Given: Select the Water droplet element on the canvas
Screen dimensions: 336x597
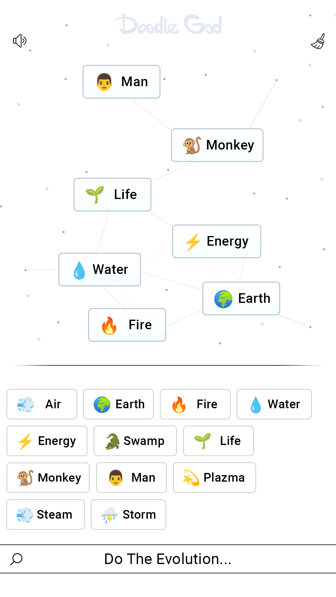Looking at the screenshot, I should [100, 270].
